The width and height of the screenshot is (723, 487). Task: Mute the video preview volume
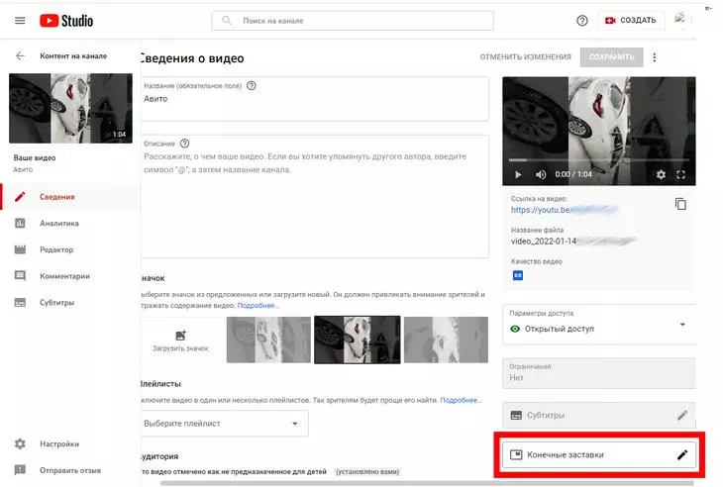[541, 175]
